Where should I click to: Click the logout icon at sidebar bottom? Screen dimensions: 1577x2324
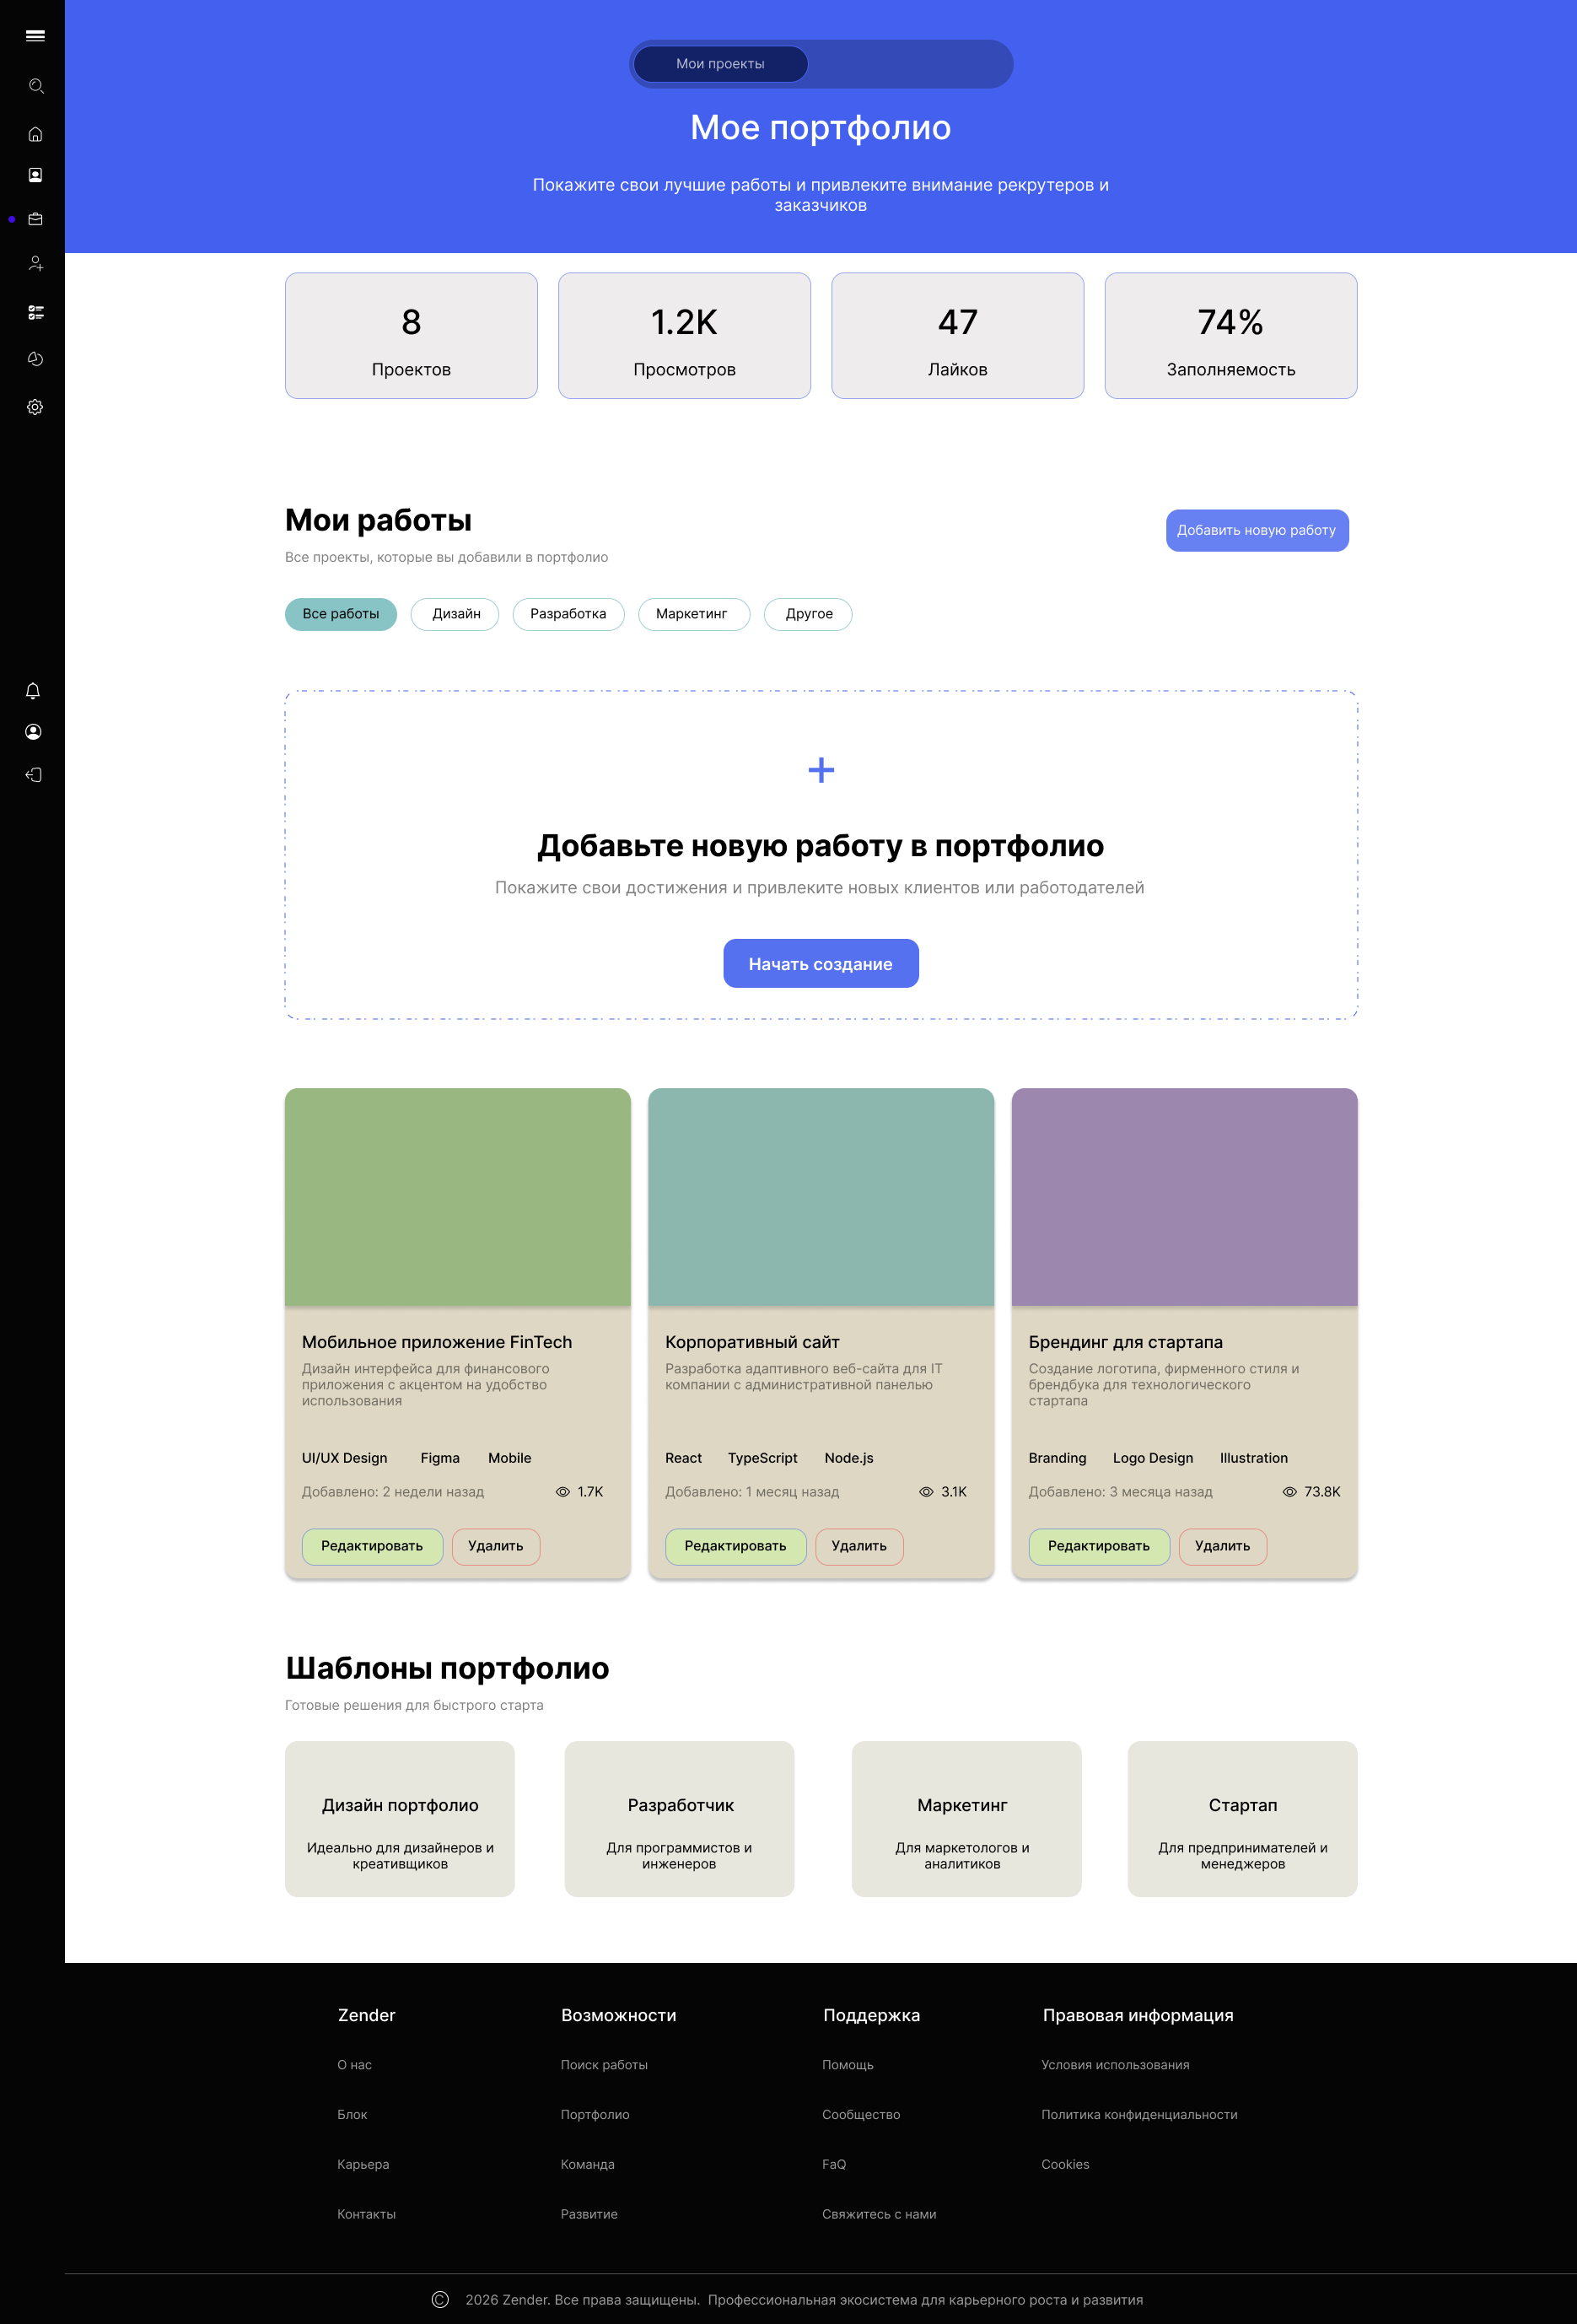[33, 774]
